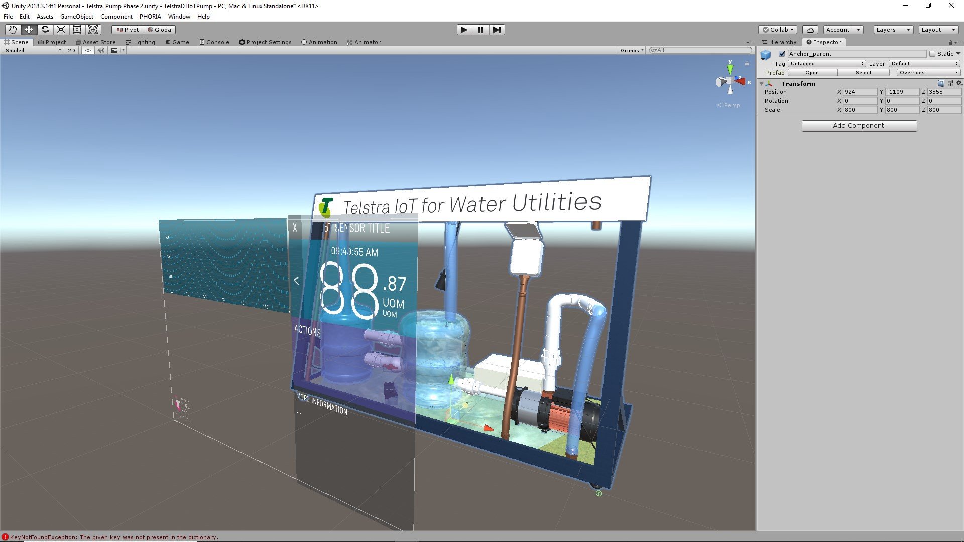
Task: Open the Shaded draw mode dropdown
Action: (x=33, y=50)
